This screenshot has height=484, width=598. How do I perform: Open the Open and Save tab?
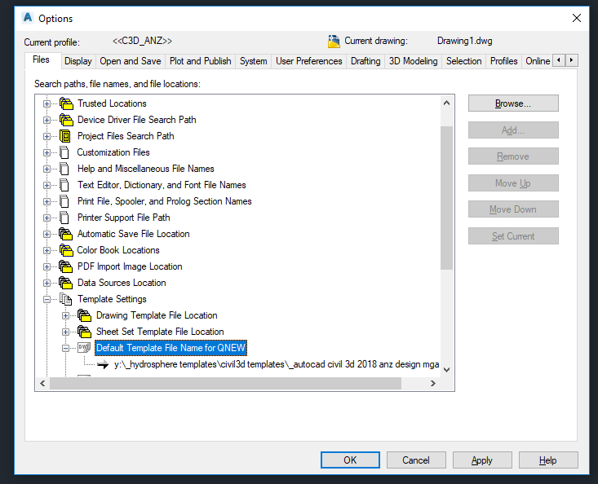click(x=131, y=61)
